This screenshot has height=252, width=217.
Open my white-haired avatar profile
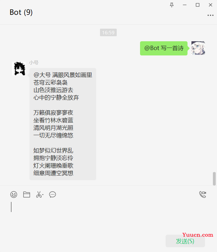coord(198,48)
